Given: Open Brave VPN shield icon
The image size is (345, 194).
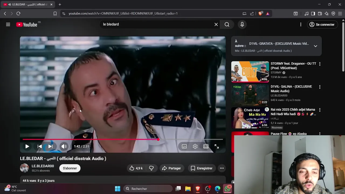Looking at the screenshot, I should point(333,13).
